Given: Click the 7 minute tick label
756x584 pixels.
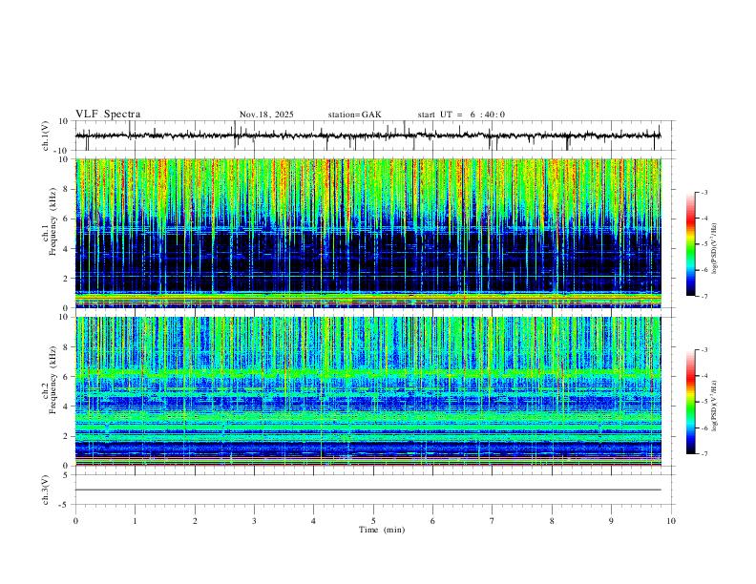Looking at the screenshot, I should point(493,521).
